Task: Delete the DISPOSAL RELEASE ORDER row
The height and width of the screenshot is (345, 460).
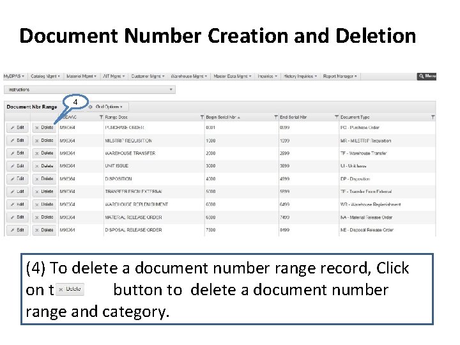Action: click(44, 230)
